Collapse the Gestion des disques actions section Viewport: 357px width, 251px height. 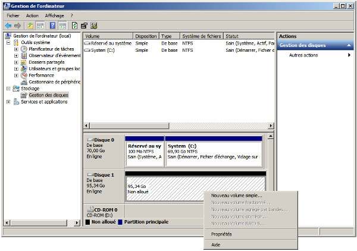pyautogui.click(x=349, y=45)
